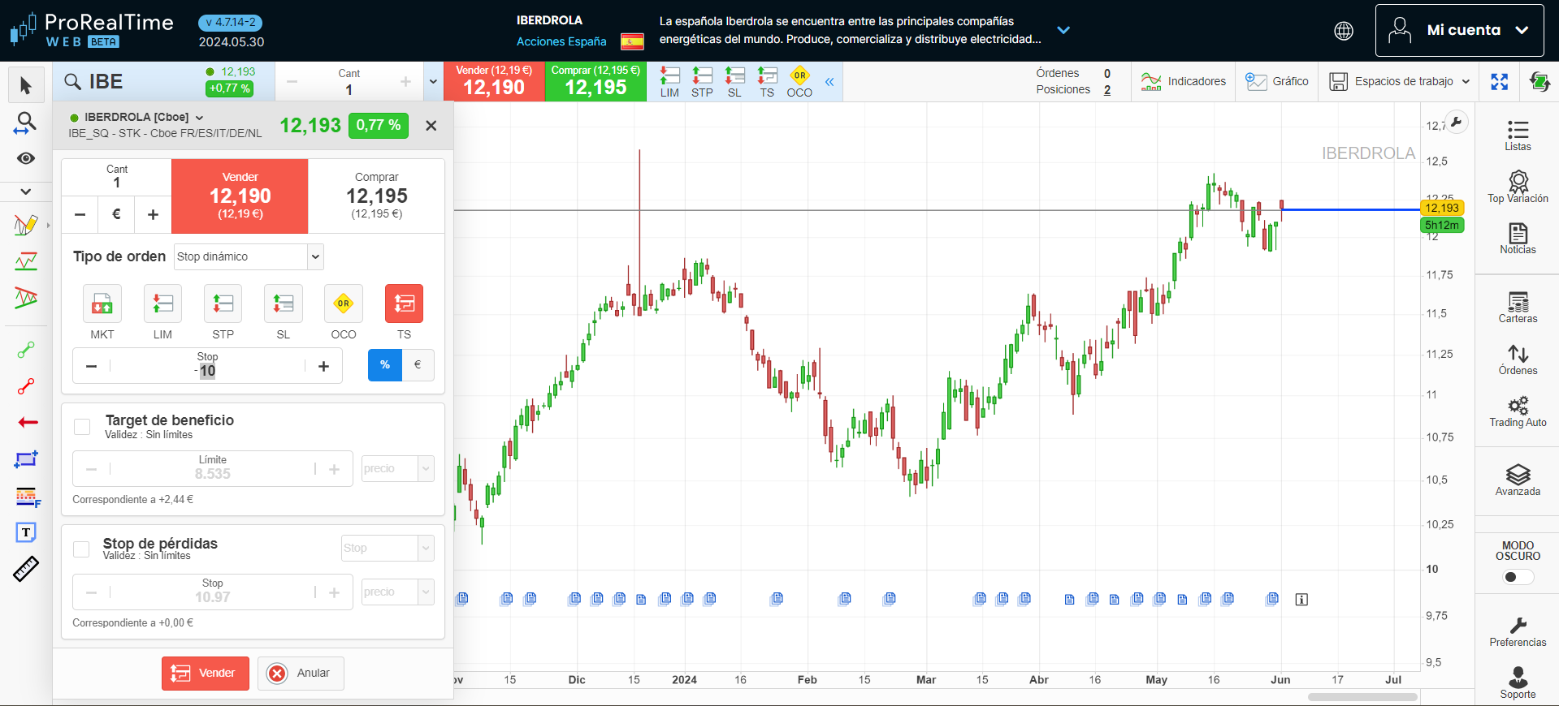
Task: Close the IBERDROLA order panel
Action: tap(431, 125)
